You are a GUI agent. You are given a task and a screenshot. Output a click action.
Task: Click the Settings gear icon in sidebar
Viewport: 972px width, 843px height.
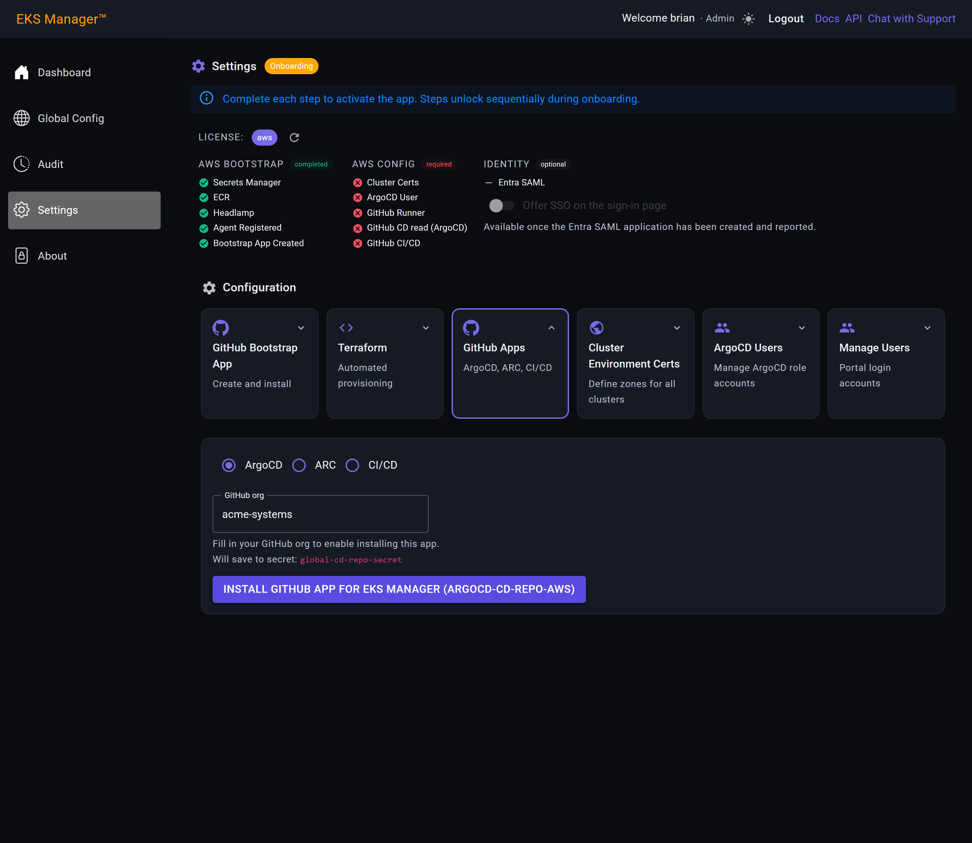coord(21,210)
